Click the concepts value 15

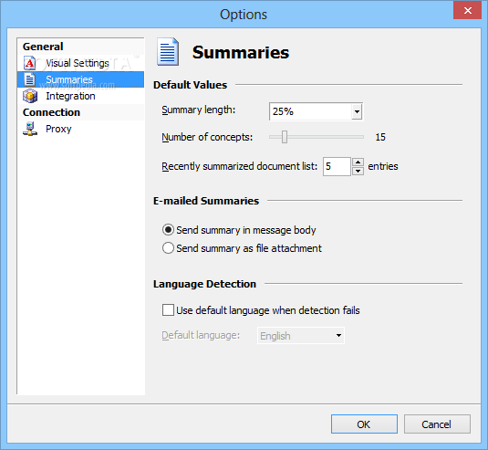(380, 137)
